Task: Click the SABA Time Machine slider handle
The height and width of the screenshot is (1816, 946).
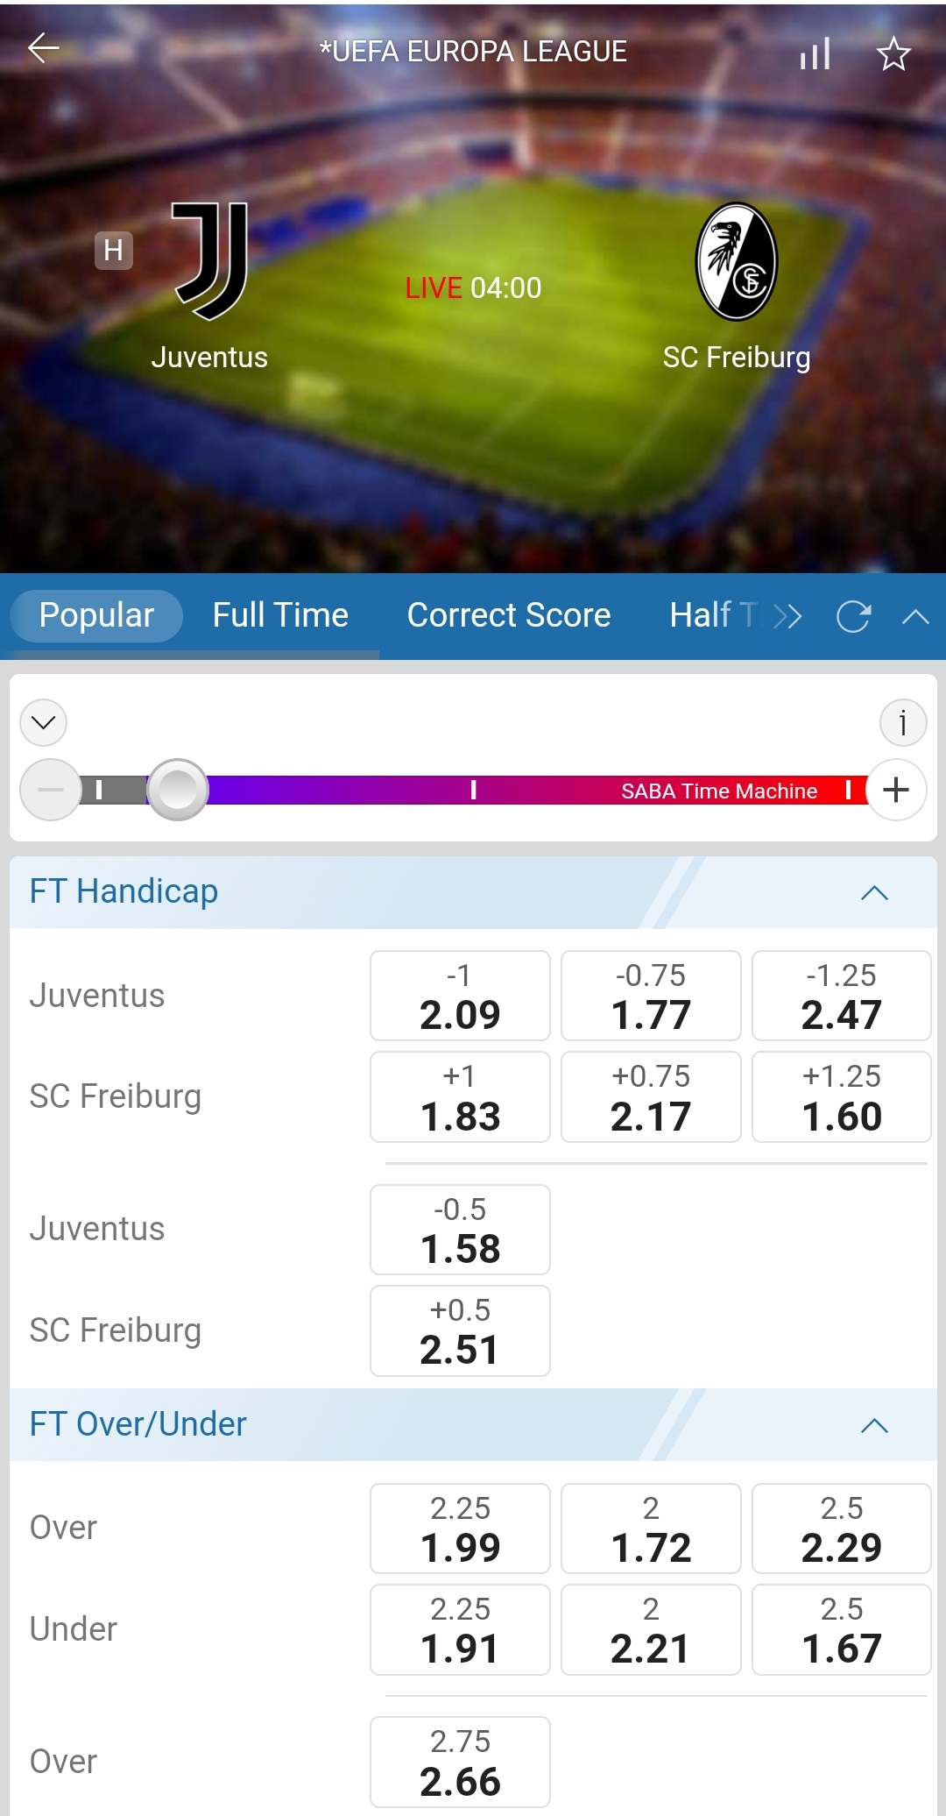Action: click(178, 790)
